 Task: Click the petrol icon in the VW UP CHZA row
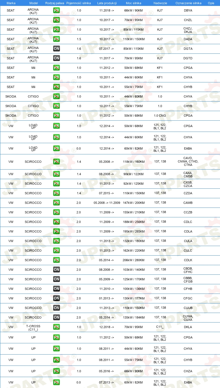[57, 371]
